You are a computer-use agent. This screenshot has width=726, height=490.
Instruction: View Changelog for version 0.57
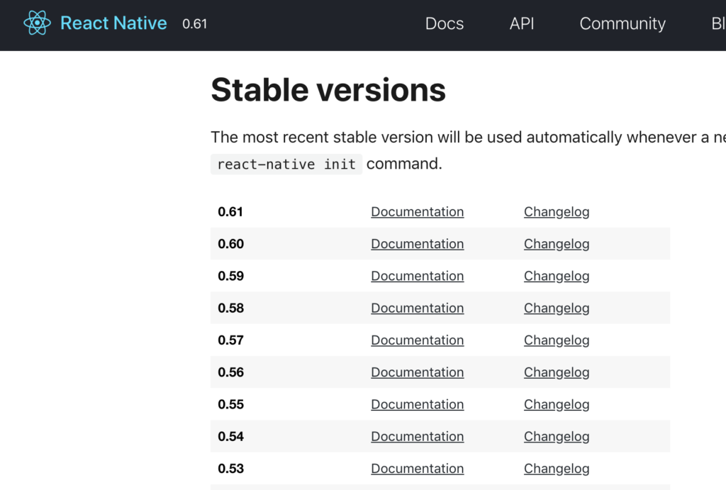(x=557, y=340)
